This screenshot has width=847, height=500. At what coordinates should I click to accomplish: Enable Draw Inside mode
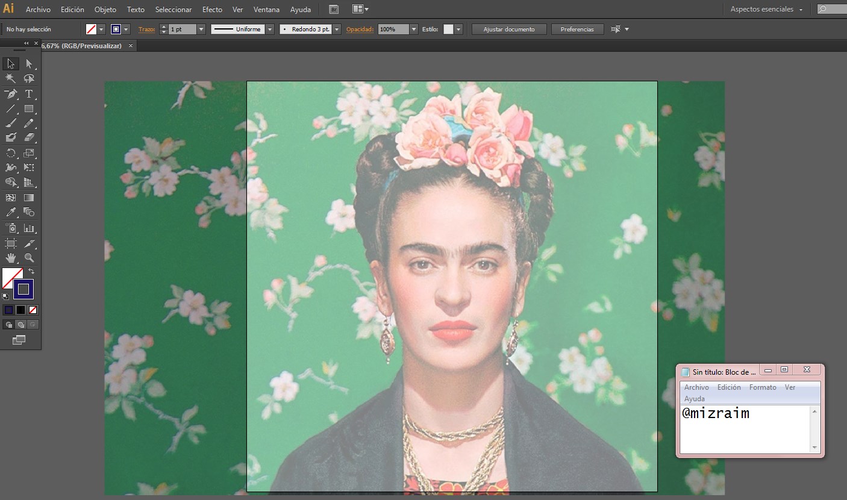(x=33, y=325)
